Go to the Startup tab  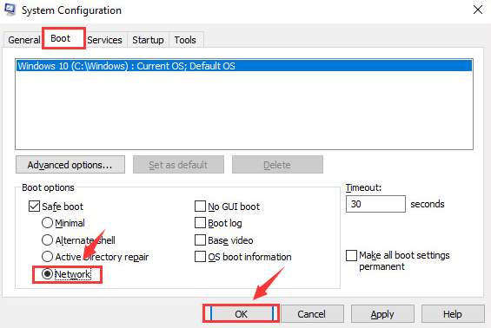pyautogui.click(x=148, y=40)
